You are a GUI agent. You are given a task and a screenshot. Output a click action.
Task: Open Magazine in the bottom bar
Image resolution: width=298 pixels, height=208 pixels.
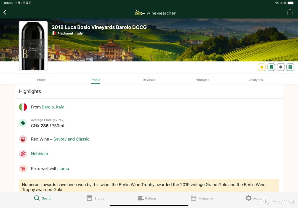point(202,198)
